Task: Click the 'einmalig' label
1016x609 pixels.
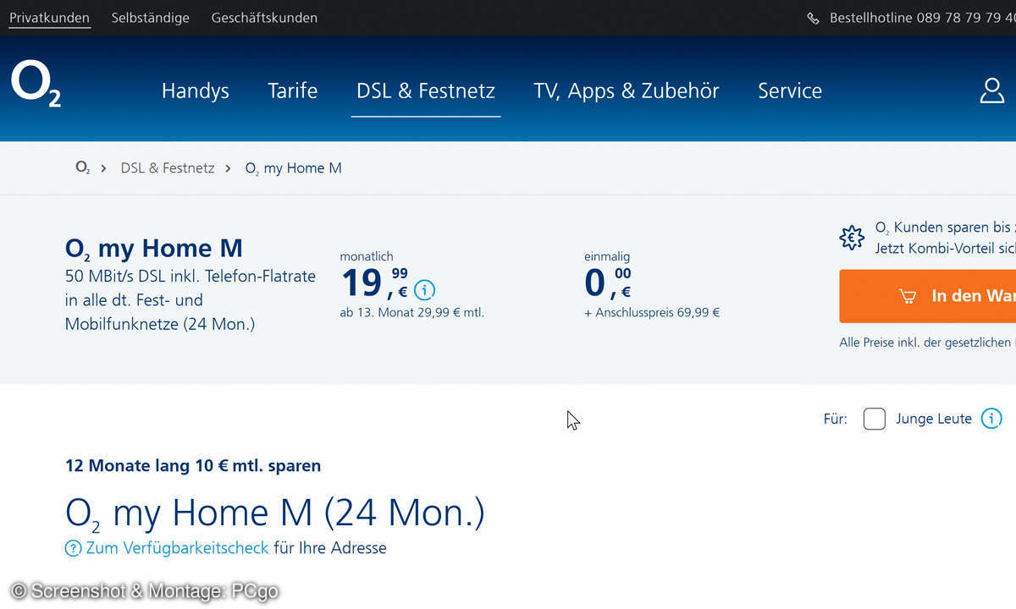Action: pos(607,256)
